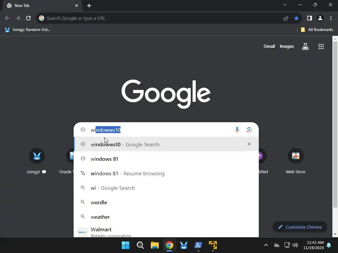Select the wordle suggestion

pos(166,202)
